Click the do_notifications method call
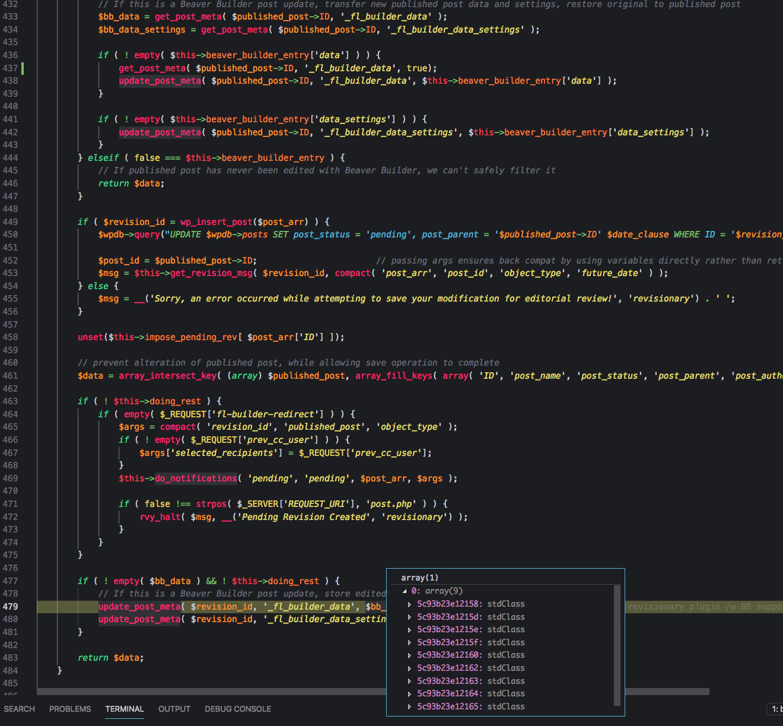 coord(196,478)
